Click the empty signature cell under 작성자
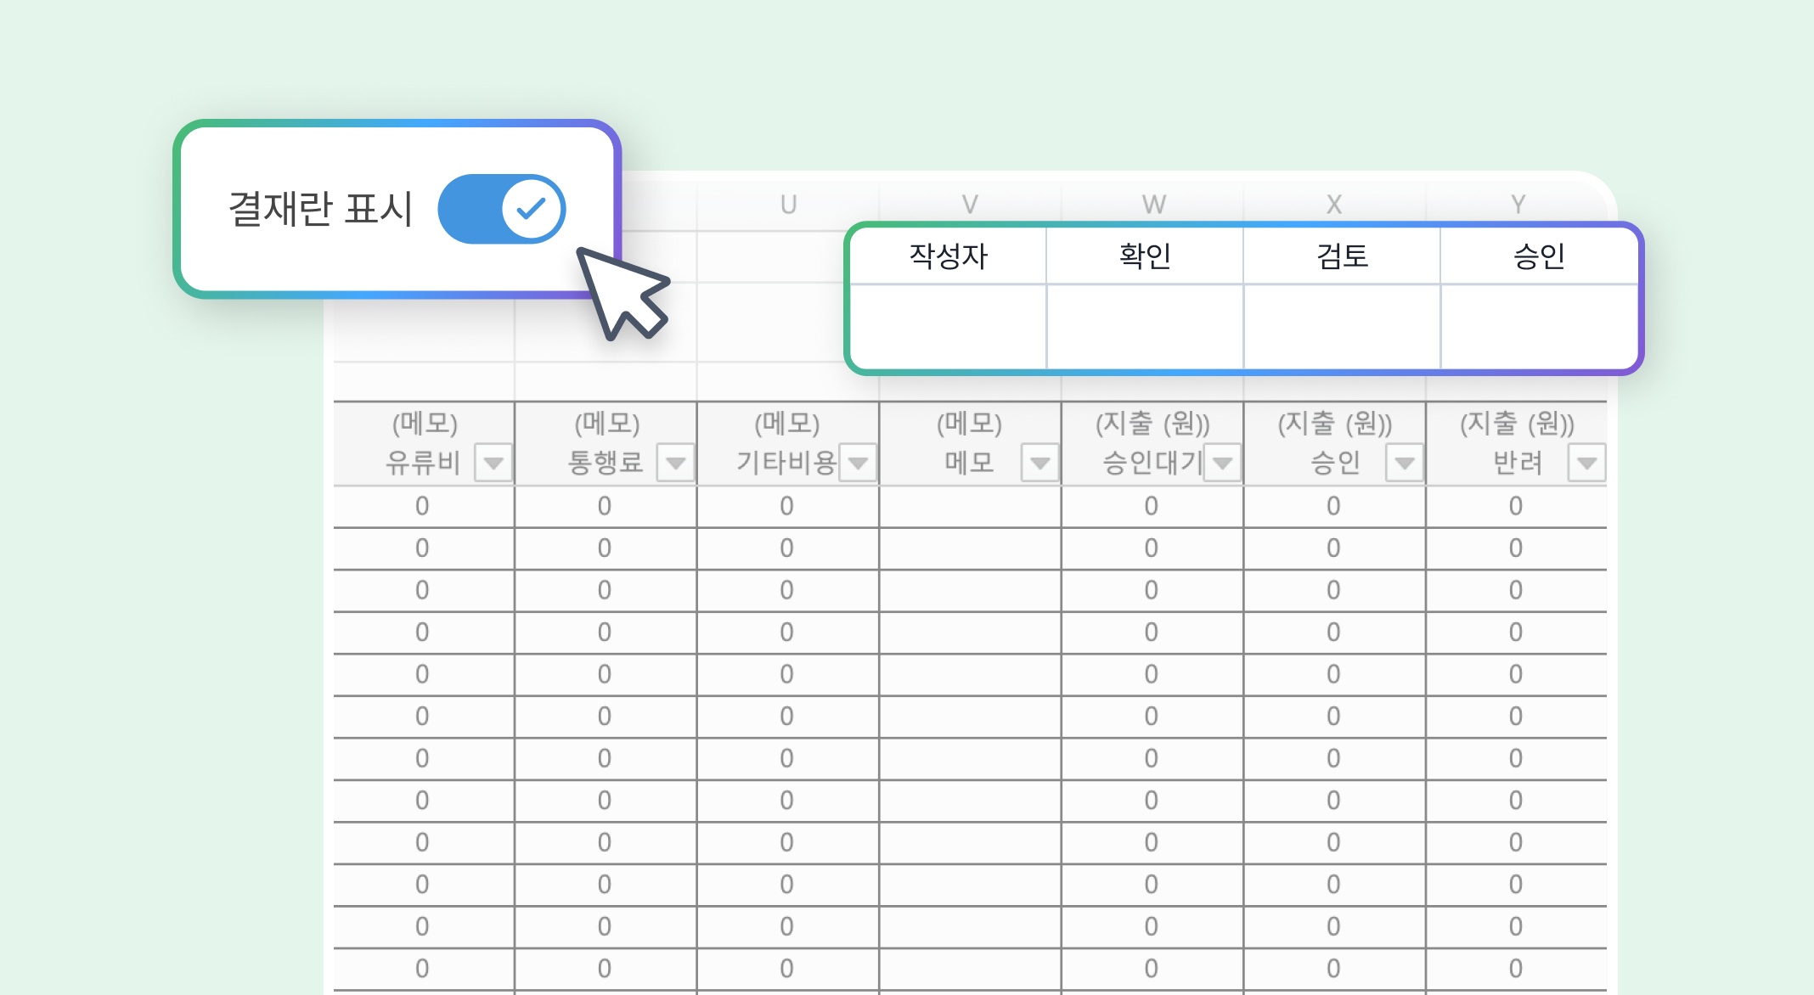The width and height of the screenshot is (1814, 995). [949, 326]
